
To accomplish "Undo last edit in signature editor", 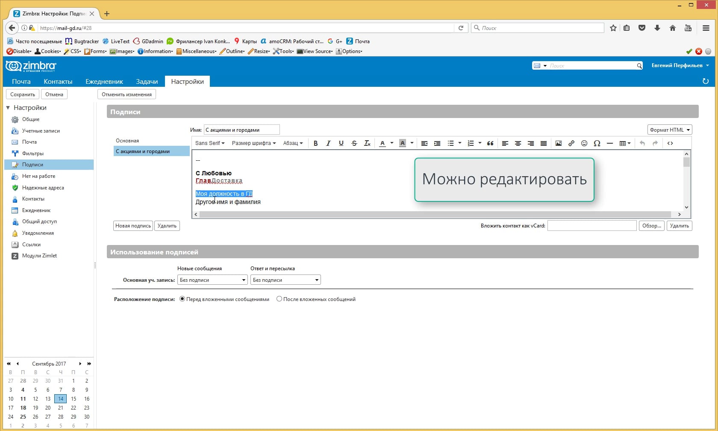I will [x=642, y=143].
